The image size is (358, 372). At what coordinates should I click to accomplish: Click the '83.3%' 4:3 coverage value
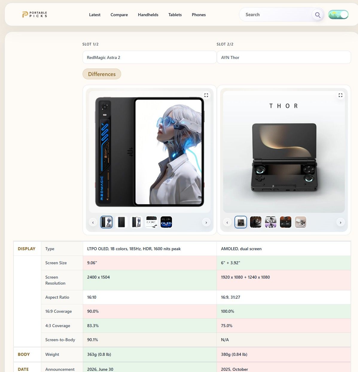pyautogui.click(x=93, y=326)
